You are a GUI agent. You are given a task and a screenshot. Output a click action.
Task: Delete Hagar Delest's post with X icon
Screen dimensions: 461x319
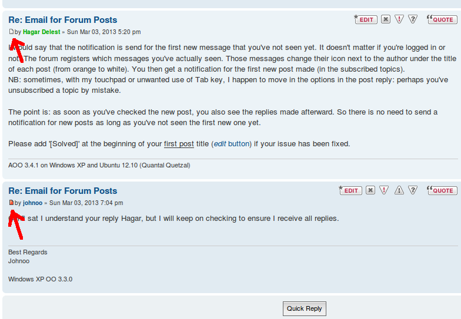385,19
